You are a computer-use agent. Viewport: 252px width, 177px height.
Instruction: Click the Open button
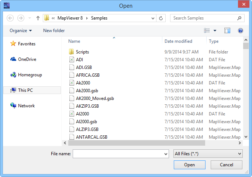(x=190, y=165)
